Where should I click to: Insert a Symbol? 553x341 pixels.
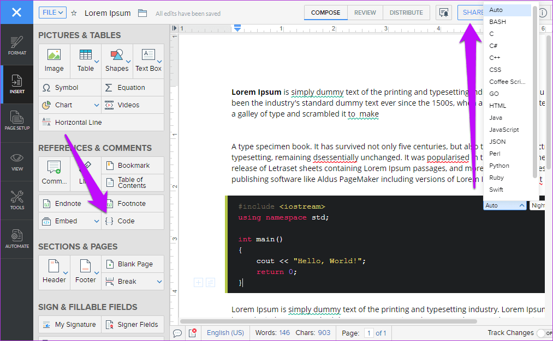click(x=70, y=87)
